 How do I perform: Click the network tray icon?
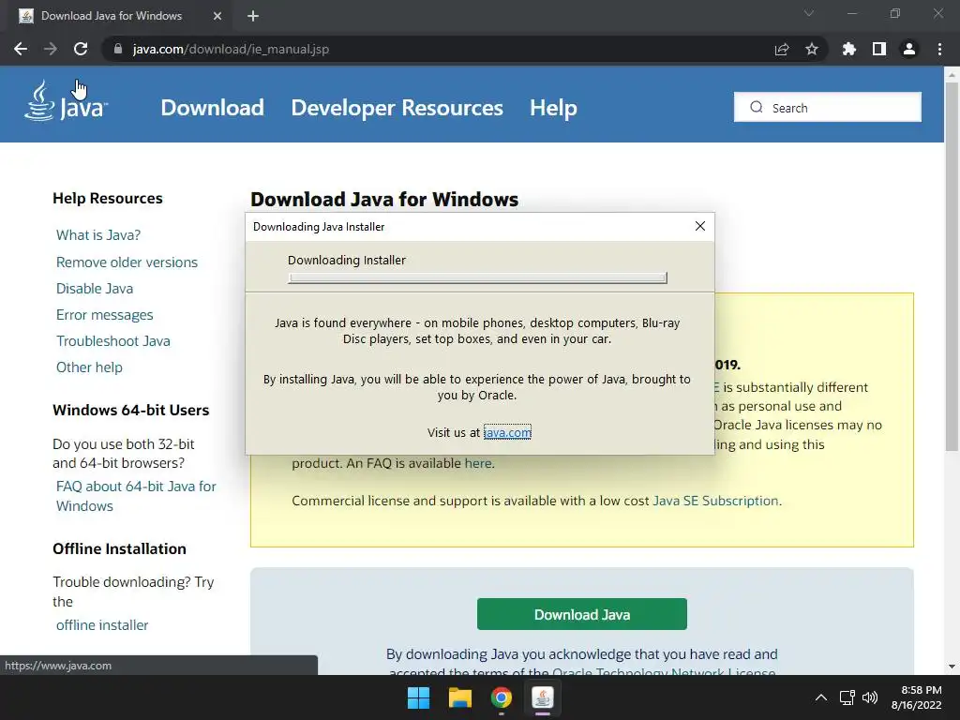[x=847, y=697]
